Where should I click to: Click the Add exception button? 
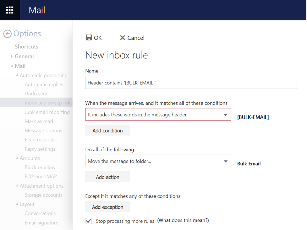pos(107,207)
